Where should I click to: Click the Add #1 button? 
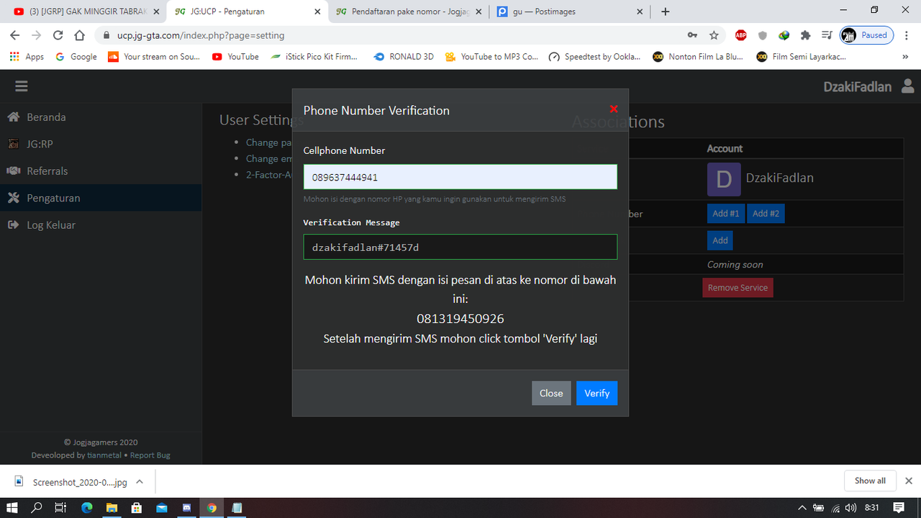pos(725,213)
